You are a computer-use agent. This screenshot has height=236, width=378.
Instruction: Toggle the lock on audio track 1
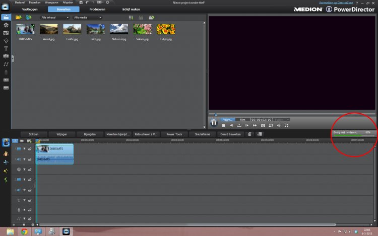click(x=29, y=159)
